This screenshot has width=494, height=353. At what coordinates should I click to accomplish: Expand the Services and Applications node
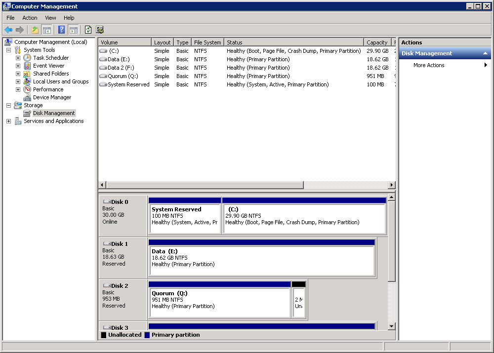pyautogui.click(x=8, y=121)
